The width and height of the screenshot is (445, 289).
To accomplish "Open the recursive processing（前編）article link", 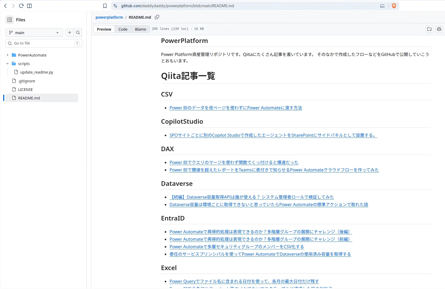I will (x=261, y=239).
